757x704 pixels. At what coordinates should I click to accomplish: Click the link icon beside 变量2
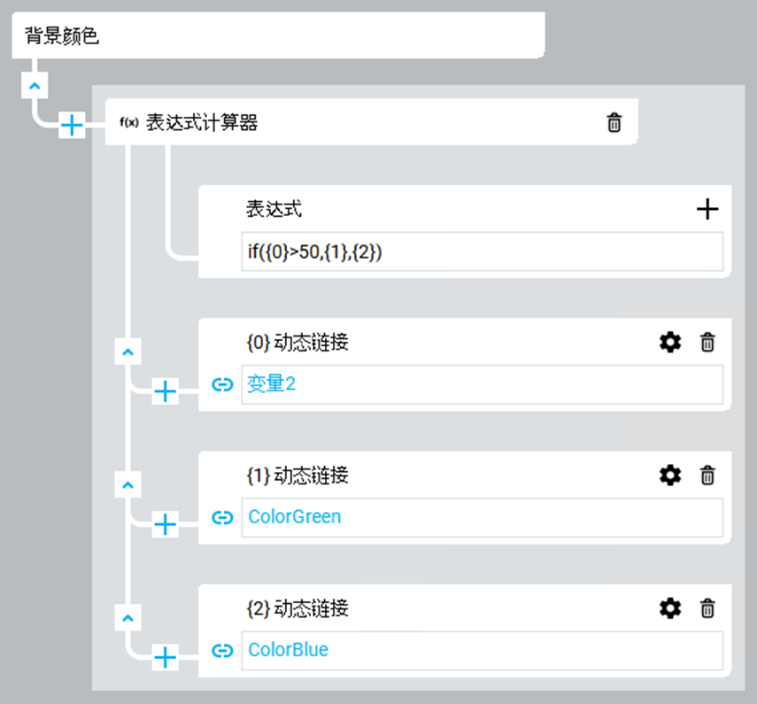point(222,384)
